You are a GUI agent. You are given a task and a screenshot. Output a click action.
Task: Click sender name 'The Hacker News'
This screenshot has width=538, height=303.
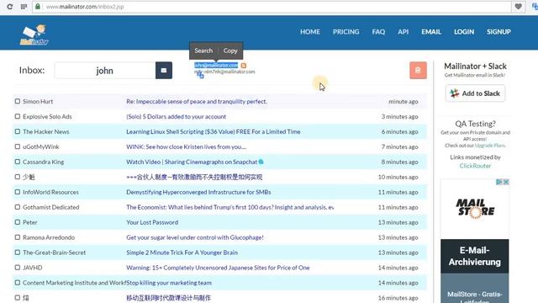[46, 131]
